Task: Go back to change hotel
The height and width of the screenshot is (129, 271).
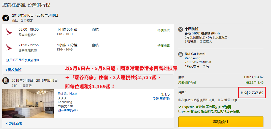Action: click(x=14, y=123)
